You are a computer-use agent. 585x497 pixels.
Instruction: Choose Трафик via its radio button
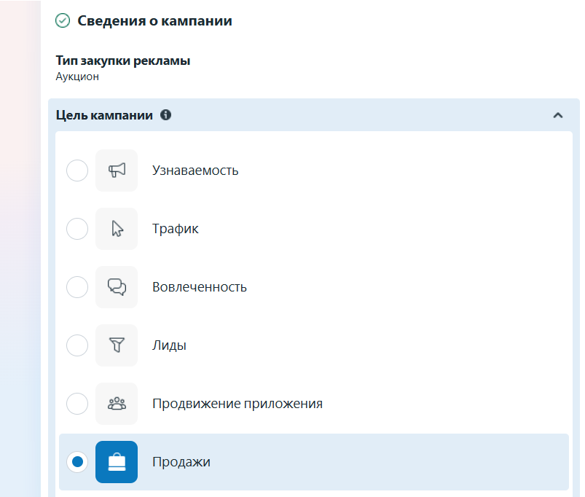click(77, 228)
